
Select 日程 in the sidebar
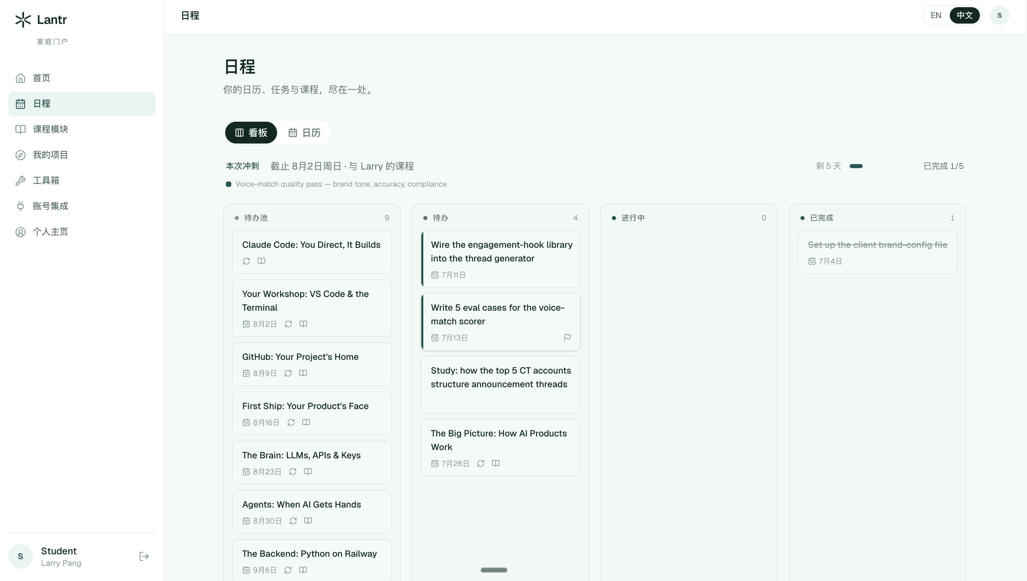(81, 104)
